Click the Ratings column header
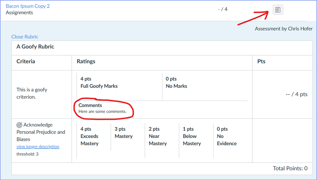 click(x=86, y=61)
